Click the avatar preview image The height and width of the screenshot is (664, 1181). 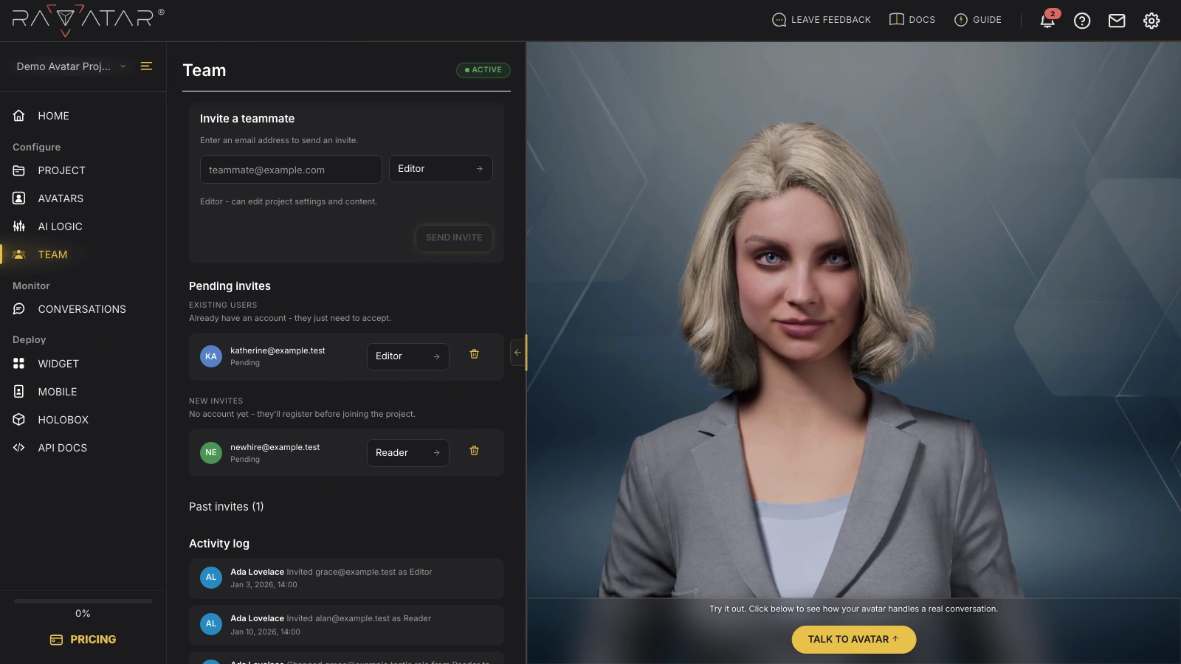pos(853,319)
